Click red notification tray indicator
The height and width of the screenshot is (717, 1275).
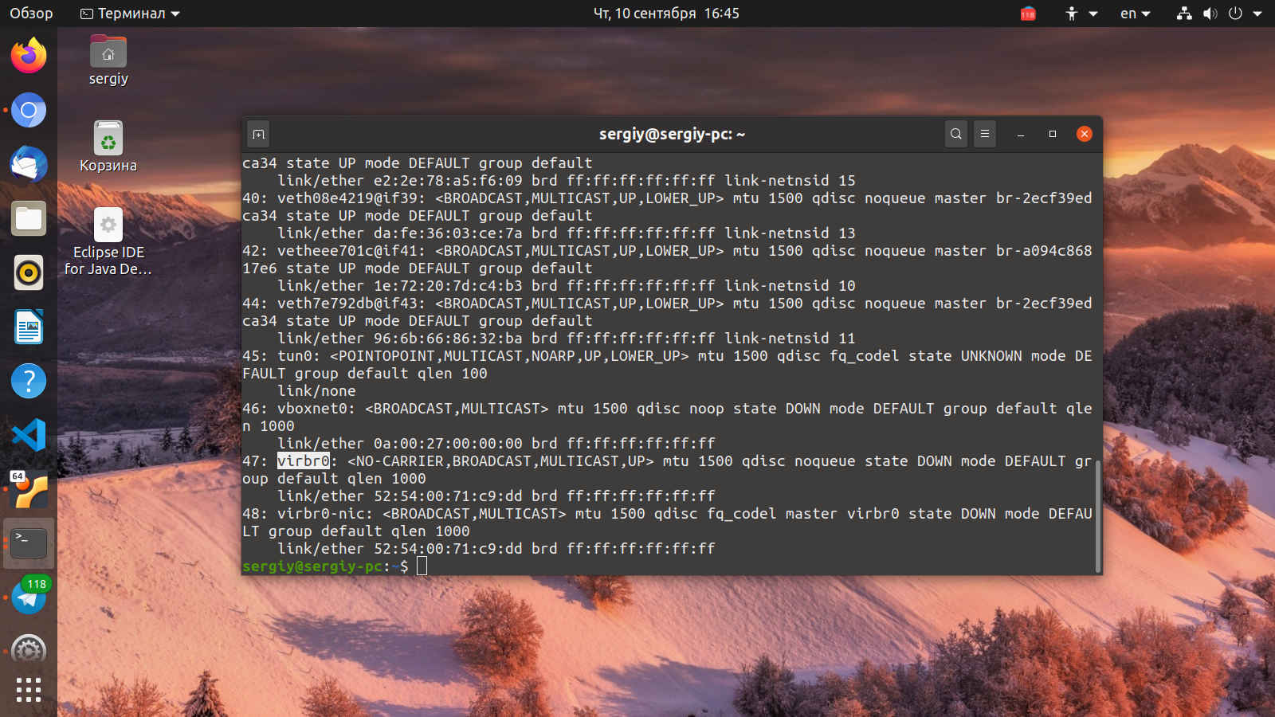tap(1028, 14)
